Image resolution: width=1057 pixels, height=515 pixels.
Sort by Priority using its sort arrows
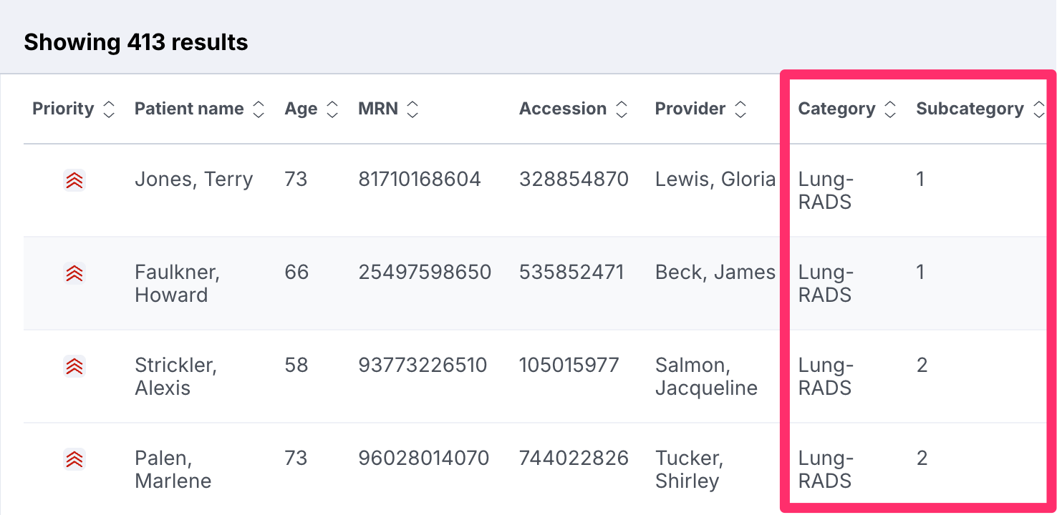pyautogui.click(x=108, y=109)
